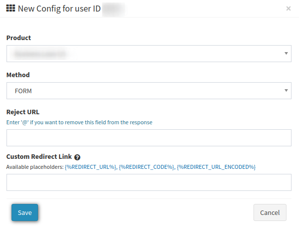Save the new config
Image resolution: width=299 pixels, height=233 pixels.
[25, 212]
